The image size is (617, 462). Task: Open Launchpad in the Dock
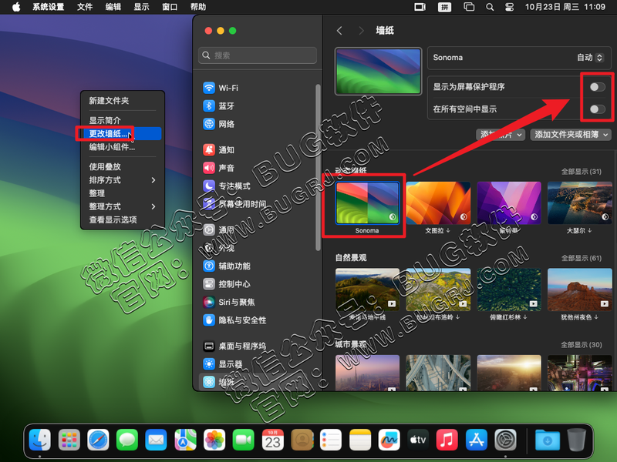click(x=69, y=440)
